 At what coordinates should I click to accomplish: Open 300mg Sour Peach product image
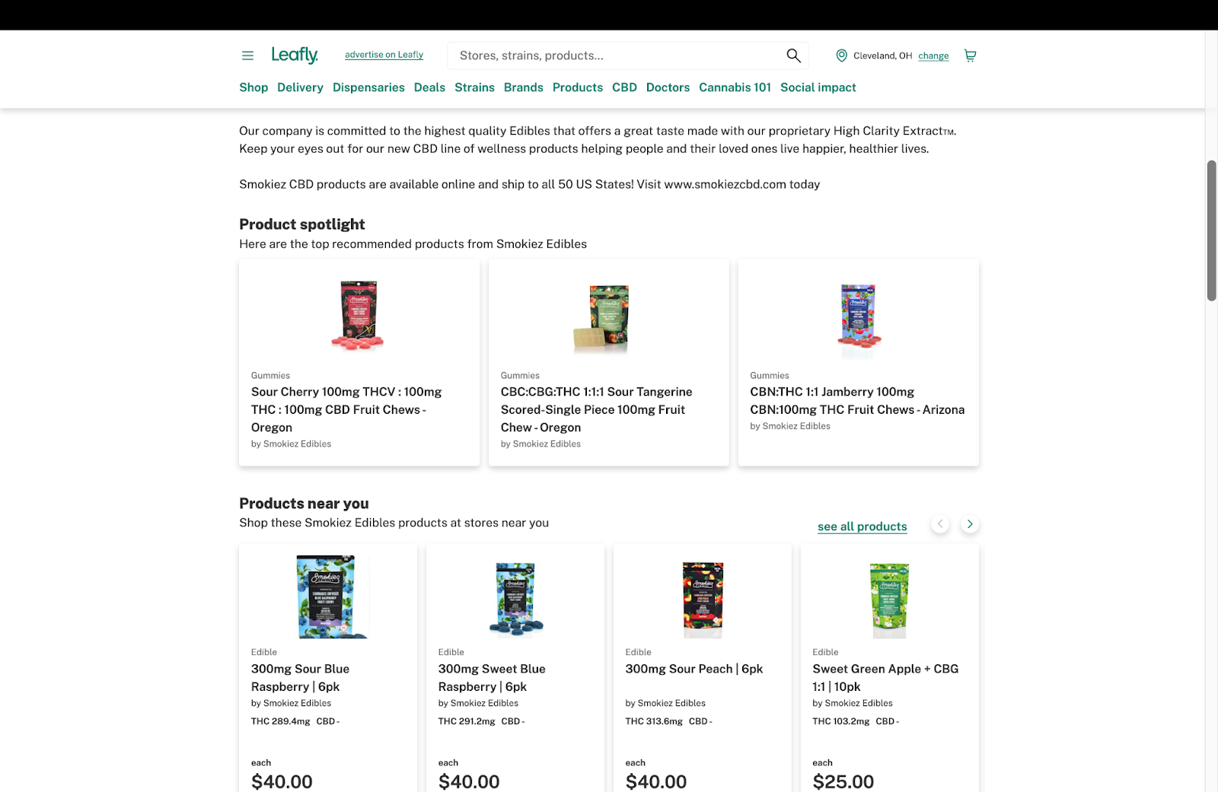(703, 600)
